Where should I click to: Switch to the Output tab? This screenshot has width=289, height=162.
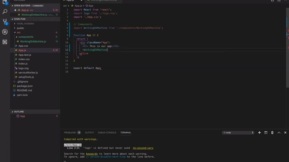click(x=89, y=133)
